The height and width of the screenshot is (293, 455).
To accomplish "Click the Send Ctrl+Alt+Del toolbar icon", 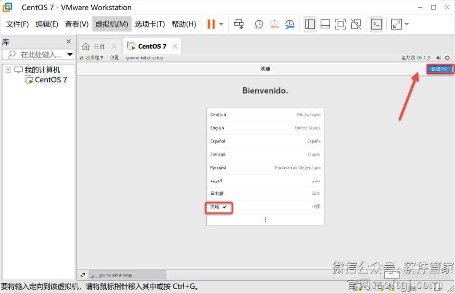I will (x=239, y=24).
